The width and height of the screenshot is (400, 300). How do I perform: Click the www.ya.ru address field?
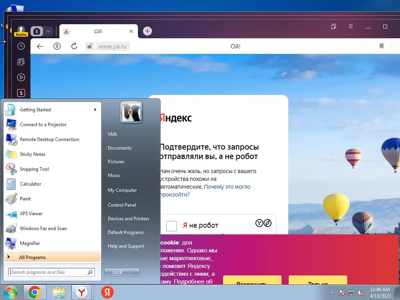coord(112,46)
